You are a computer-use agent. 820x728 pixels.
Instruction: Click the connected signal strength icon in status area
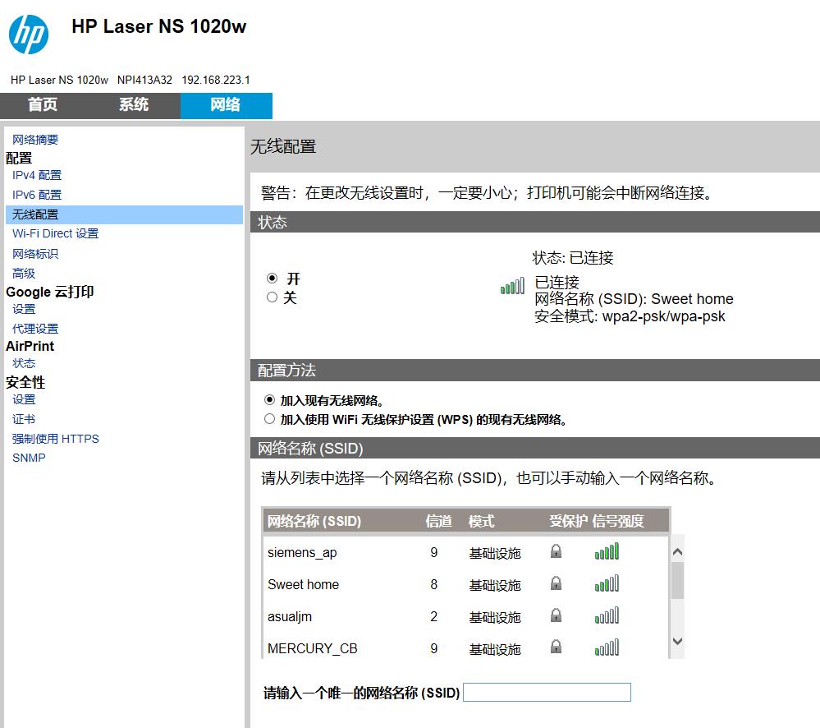[511, 285]
